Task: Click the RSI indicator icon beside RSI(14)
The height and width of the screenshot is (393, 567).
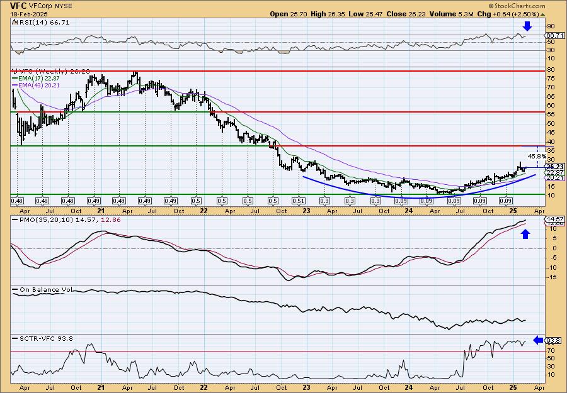Action: pyautogui.click(x=14, y=23)
